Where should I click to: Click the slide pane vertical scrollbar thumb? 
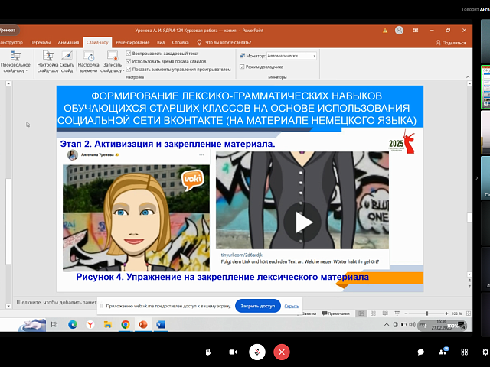tap(469, 217)
